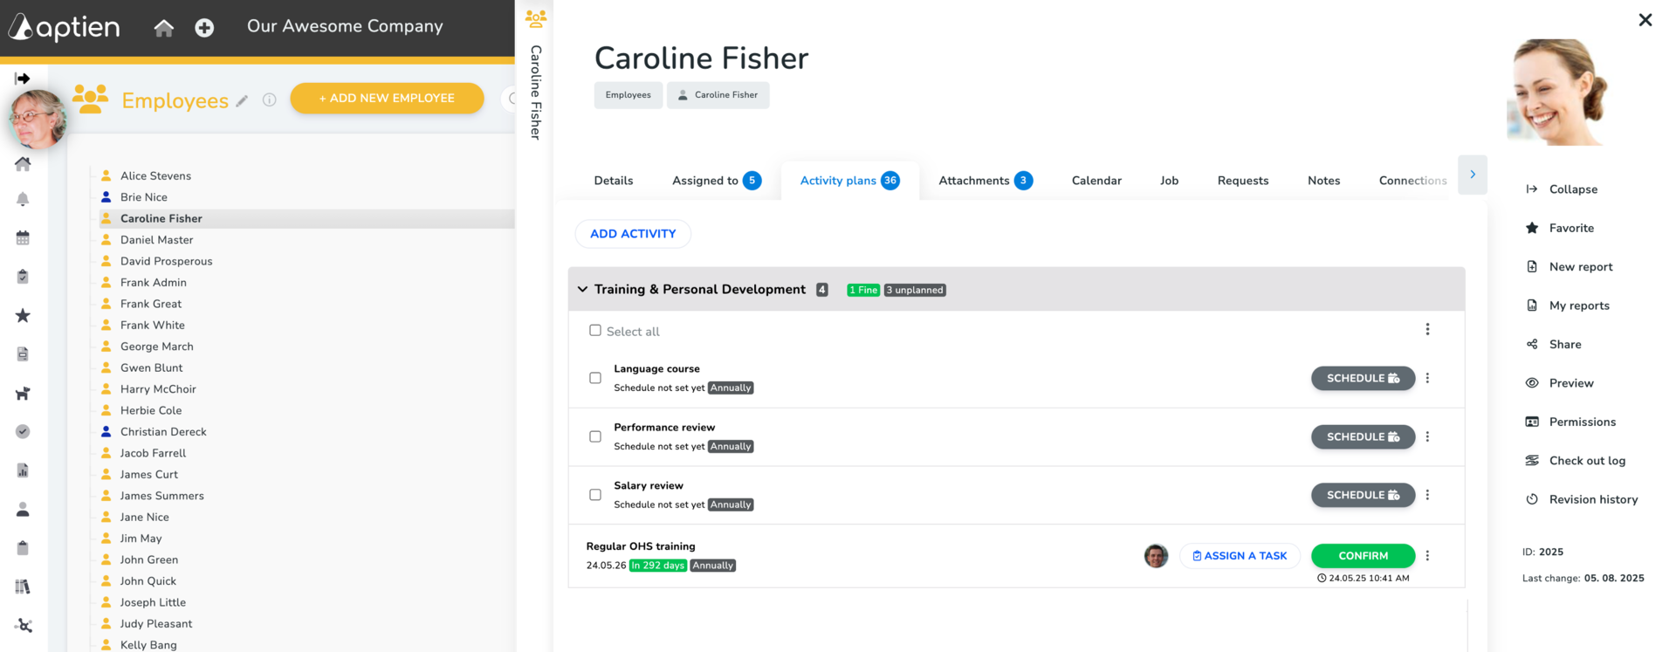
Task: Click assignee avatar on OHS training row
Action: point(1156,556)
